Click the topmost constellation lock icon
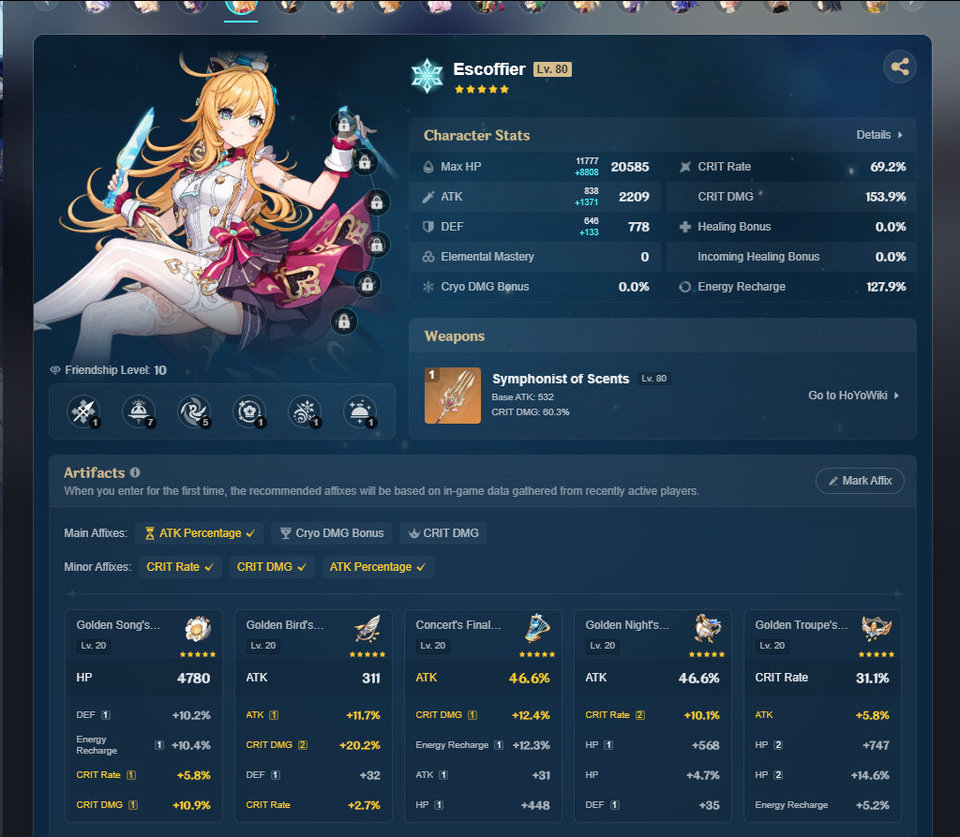This screenshot has width=960, height=837. (x=343, y=125)
